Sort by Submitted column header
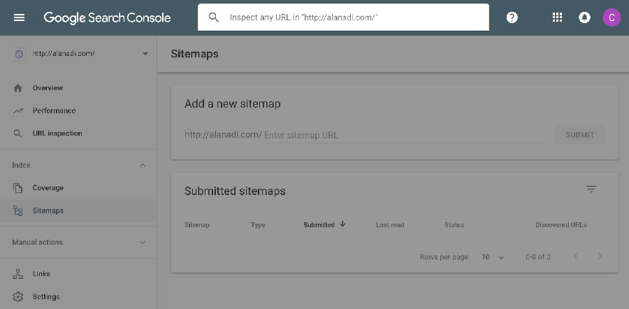This screenshot has width=629, height=309. [319, 225]
